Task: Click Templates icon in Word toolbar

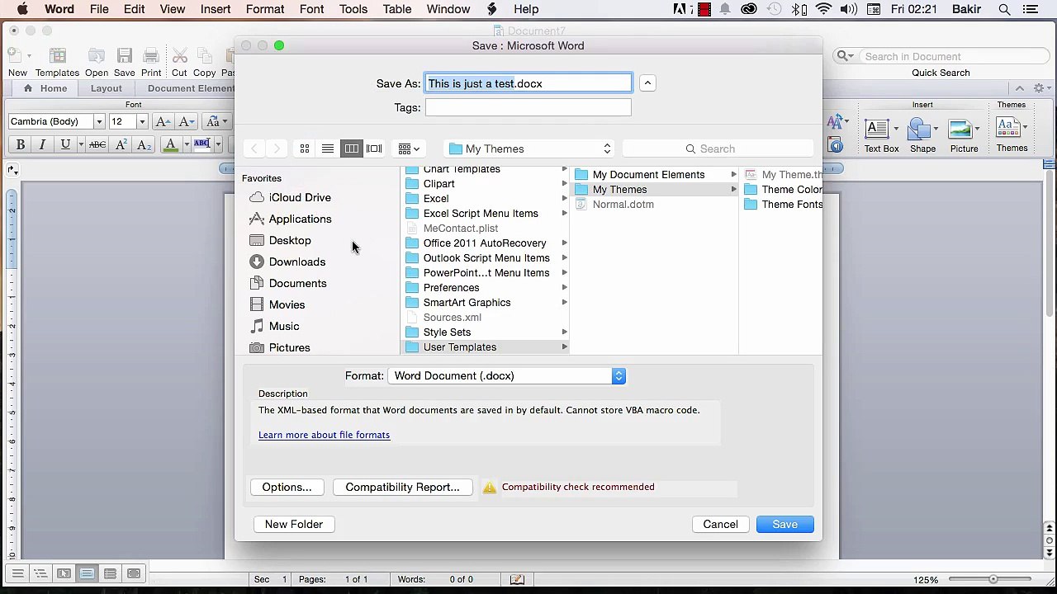Action: coord(57,63)
